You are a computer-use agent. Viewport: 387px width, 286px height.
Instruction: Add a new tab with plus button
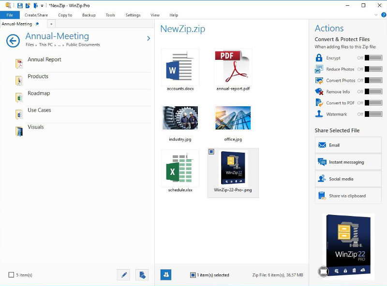[x=51, y=24]
